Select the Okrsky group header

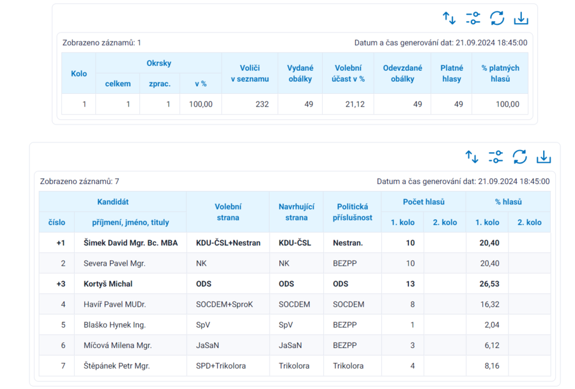click(x=159, y=63)
